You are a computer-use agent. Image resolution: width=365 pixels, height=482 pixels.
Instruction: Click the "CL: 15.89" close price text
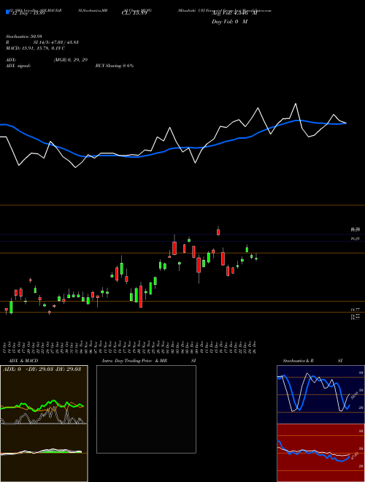point(134,13)
